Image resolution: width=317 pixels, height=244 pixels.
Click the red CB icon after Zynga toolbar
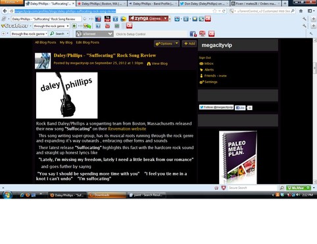208,19
